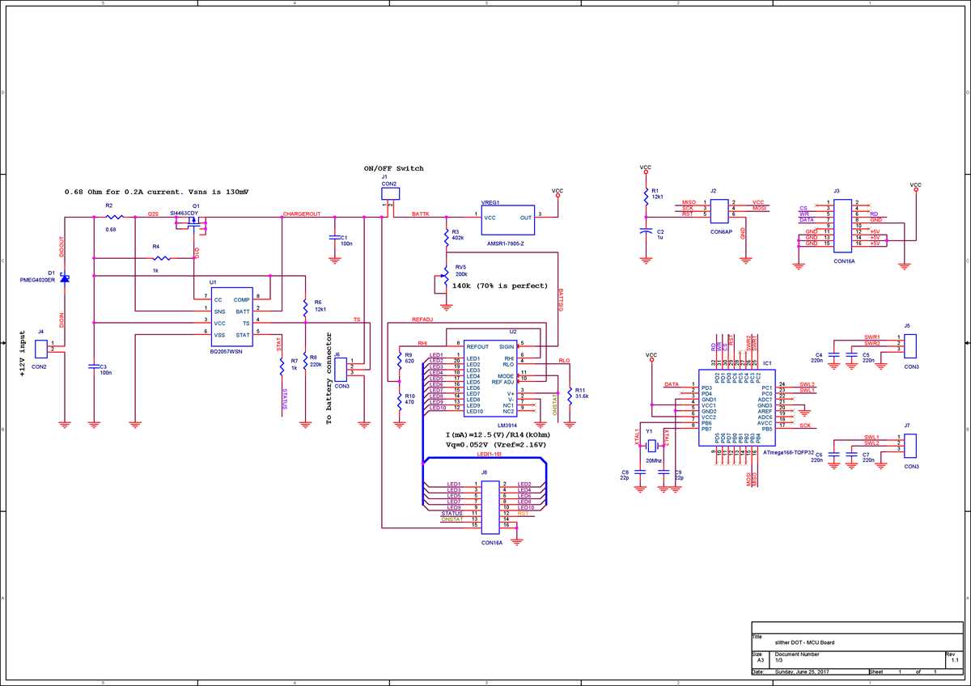Screen dimensions: 971x686
Task: Select resistor R4 1k symbol
Action: (162, 257)
